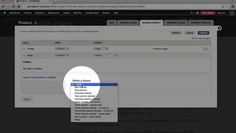
Task: Open the Body label dropdown
Action: (x=62, y=55)
